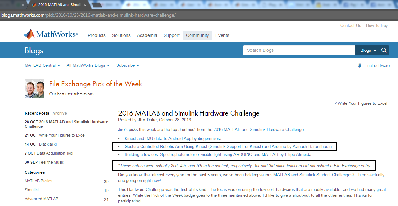This screenshot has width=398, height=206.
Task: Open the Academia menu
Action: click(147, 35)
